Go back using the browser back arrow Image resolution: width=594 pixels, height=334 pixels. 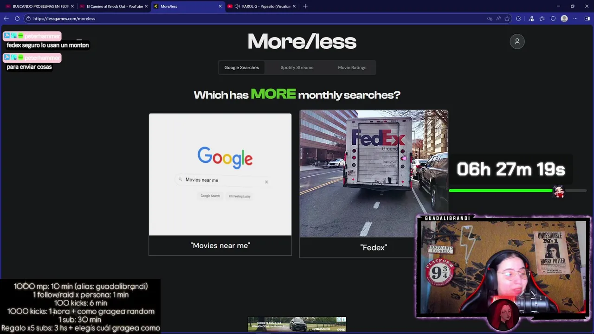(x=6, y=19)
